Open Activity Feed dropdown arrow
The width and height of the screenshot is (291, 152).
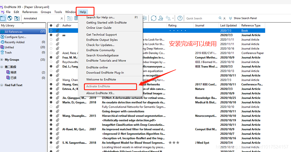(173, 18)
